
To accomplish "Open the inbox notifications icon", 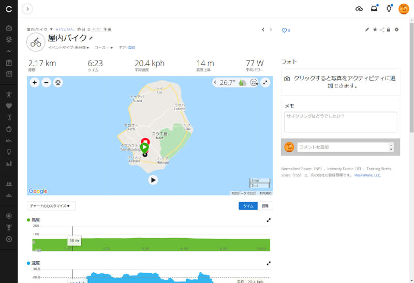I will point(374,9).
